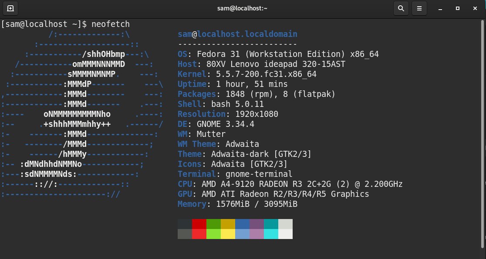Click the Memory usage line
Viewport: 486px width, 259px height.
click(237, 204)
